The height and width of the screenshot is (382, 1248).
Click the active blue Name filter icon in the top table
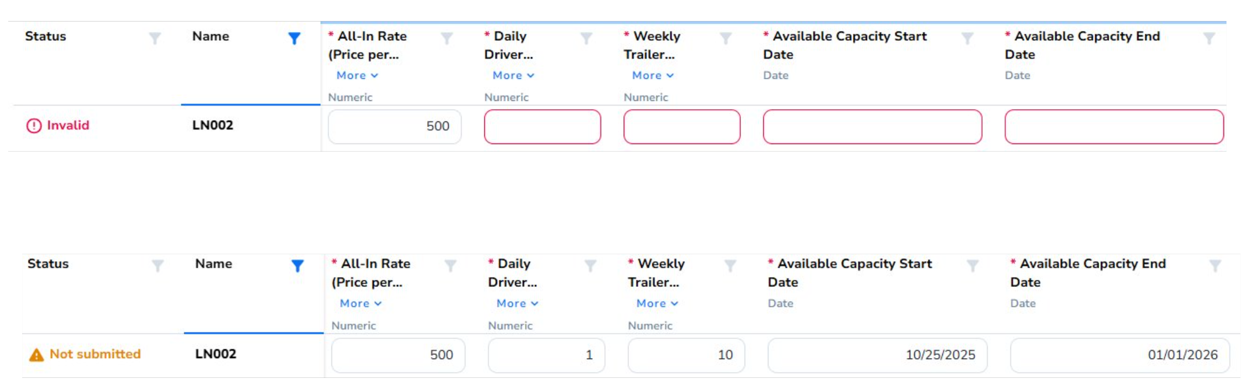[294, 38]
